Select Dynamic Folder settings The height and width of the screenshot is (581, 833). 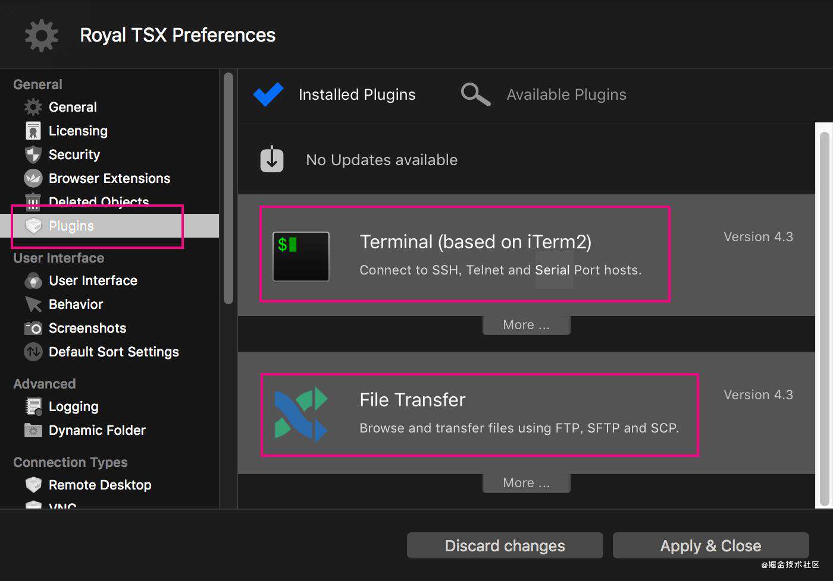point(97,430)
